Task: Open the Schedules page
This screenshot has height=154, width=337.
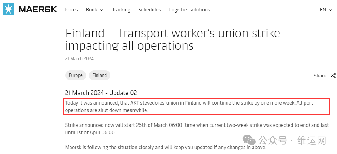Action: pos(149,10)
